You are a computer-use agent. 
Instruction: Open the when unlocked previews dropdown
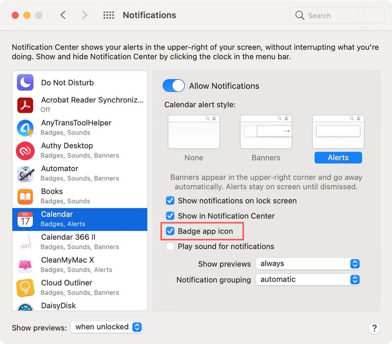pos(106,327)
